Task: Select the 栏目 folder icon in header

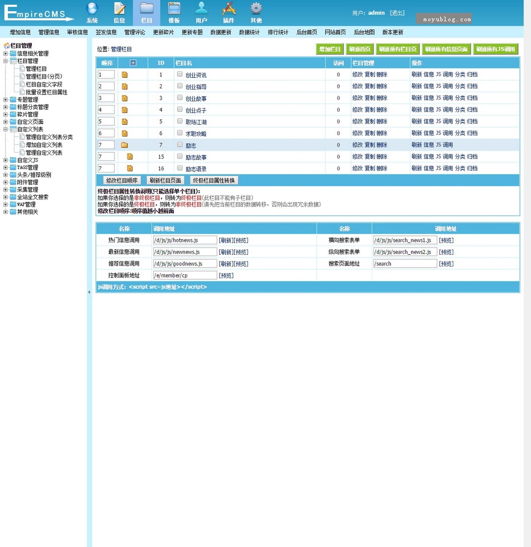Action: 146,8
